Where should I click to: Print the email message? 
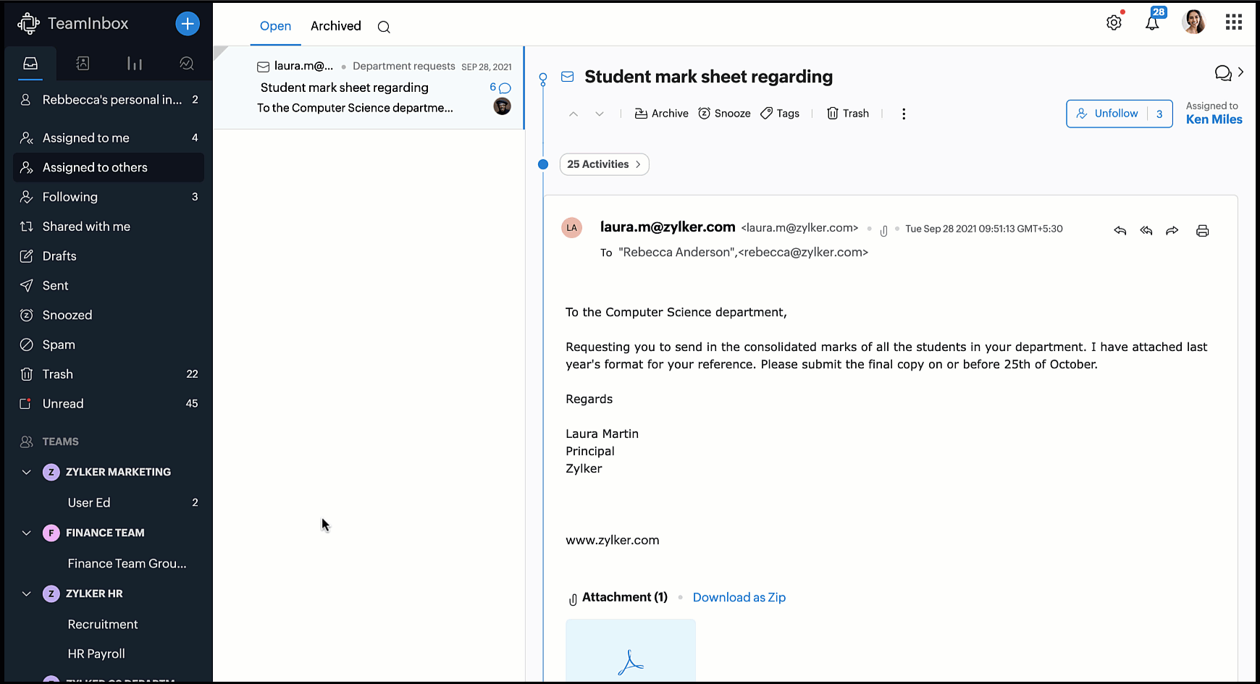pyautogui.click(x=1203, y=231)
